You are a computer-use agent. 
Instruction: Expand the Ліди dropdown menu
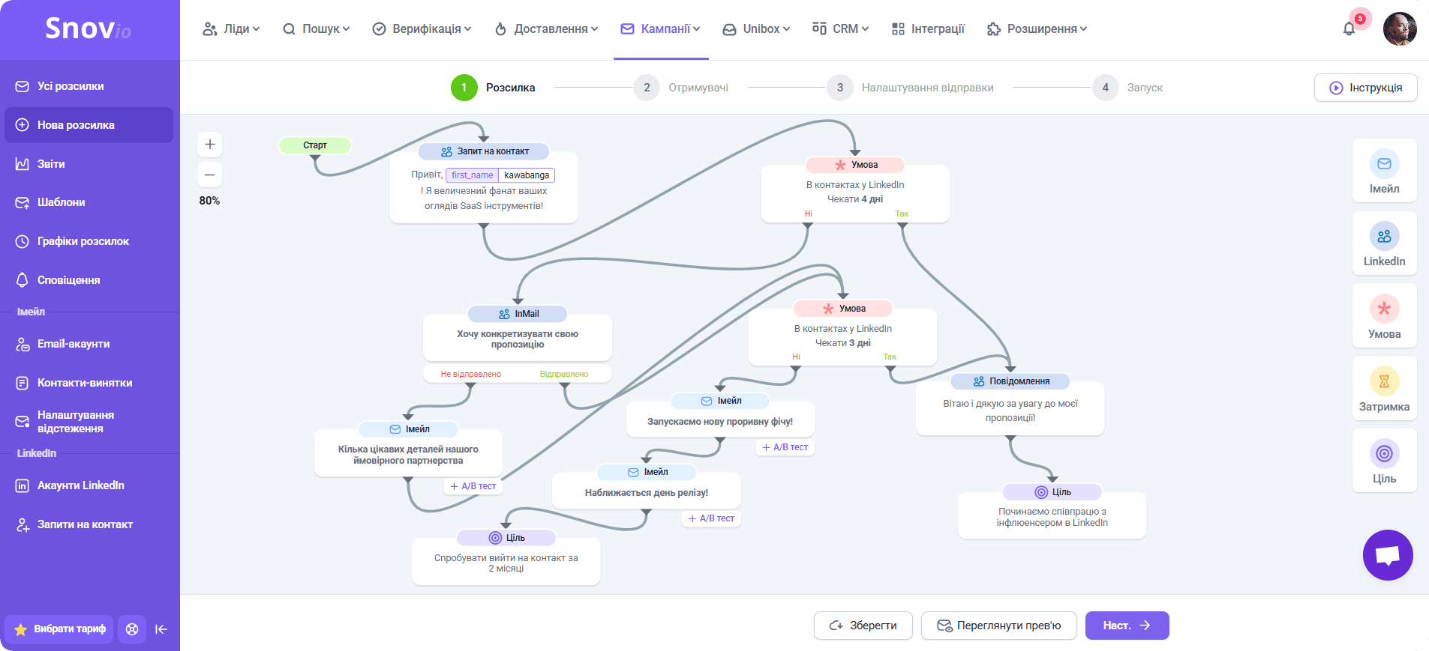231,28
